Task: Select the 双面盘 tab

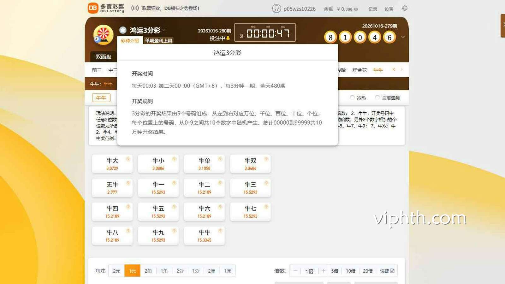Action: (104, 57)
